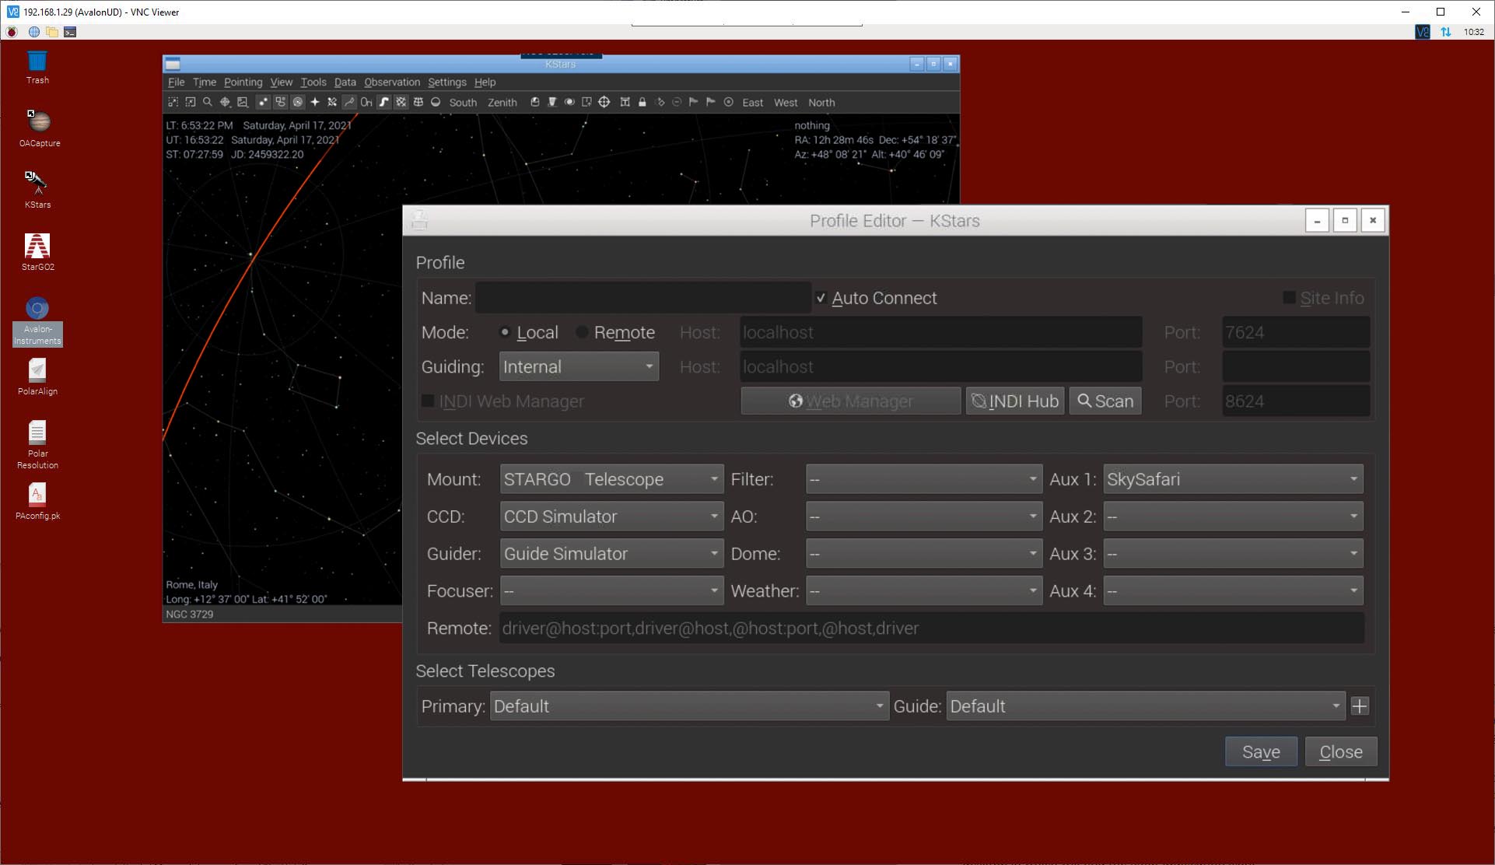Click the zoom out icon in KStars toolbar
The width and height of the screenshot is (1495, 865).
190,102
